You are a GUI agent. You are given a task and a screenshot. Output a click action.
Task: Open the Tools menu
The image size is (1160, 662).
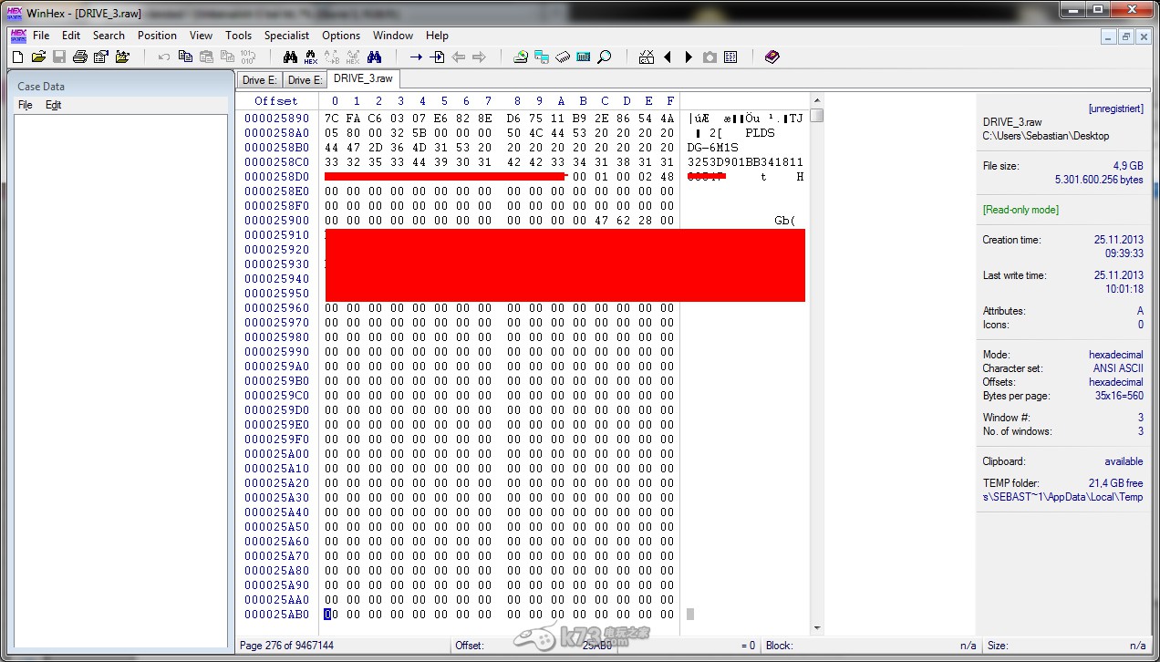[238, 36]
